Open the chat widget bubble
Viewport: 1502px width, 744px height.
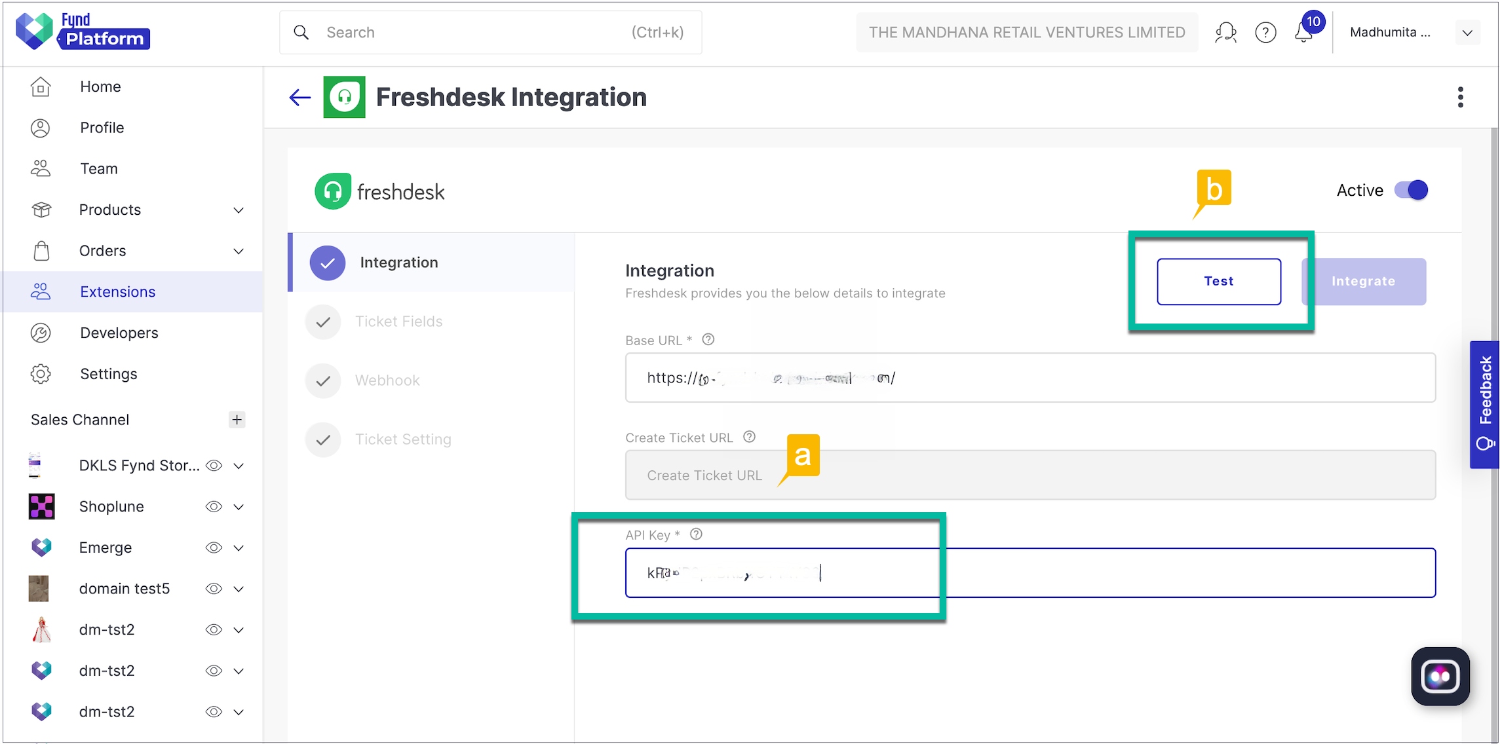click(x=1440, y=676)
